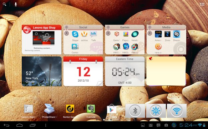Open the Play Store
The image size is (208, 129).
click(x=112, y=109)
